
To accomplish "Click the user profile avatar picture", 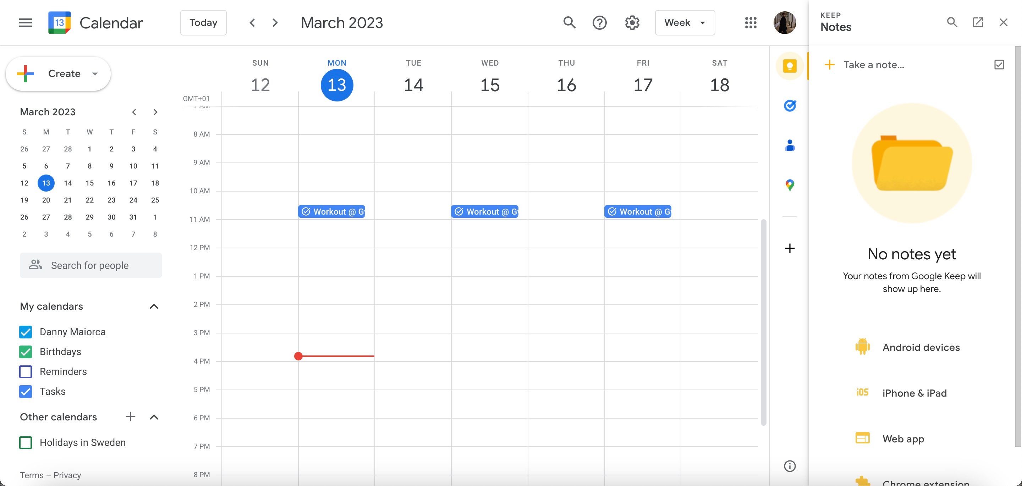I will (785, 23).
